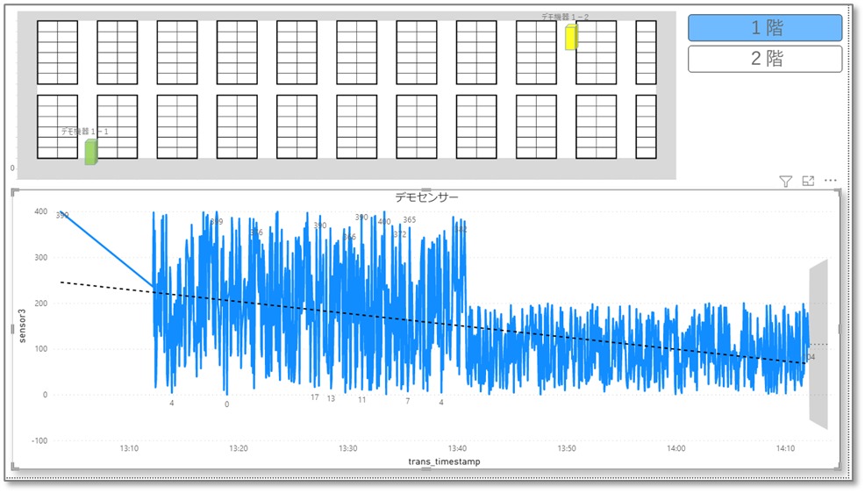Viewport: 865px width, 493px height.
Task: Select the 2階 floor button
Action: [765, 59]
